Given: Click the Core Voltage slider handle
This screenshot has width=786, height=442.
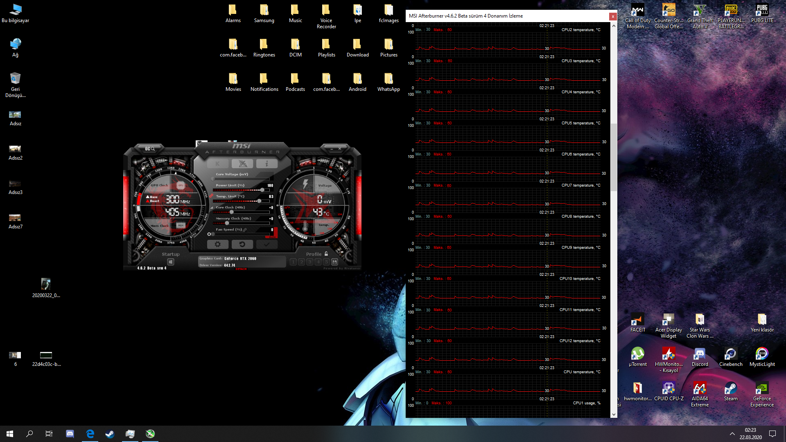Looking at the screenshot, I should (x=213, y=179).
